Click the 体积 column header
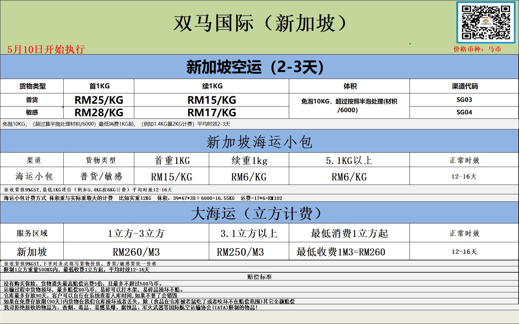519x324 pixels. [x=349, y=86]
